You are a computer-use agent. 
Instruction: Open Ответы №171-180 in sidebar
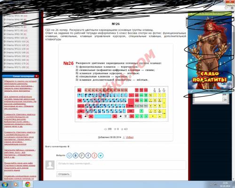coord(16,67)
